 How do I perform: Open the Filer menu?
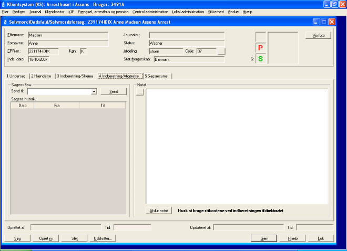click(5, 12)
